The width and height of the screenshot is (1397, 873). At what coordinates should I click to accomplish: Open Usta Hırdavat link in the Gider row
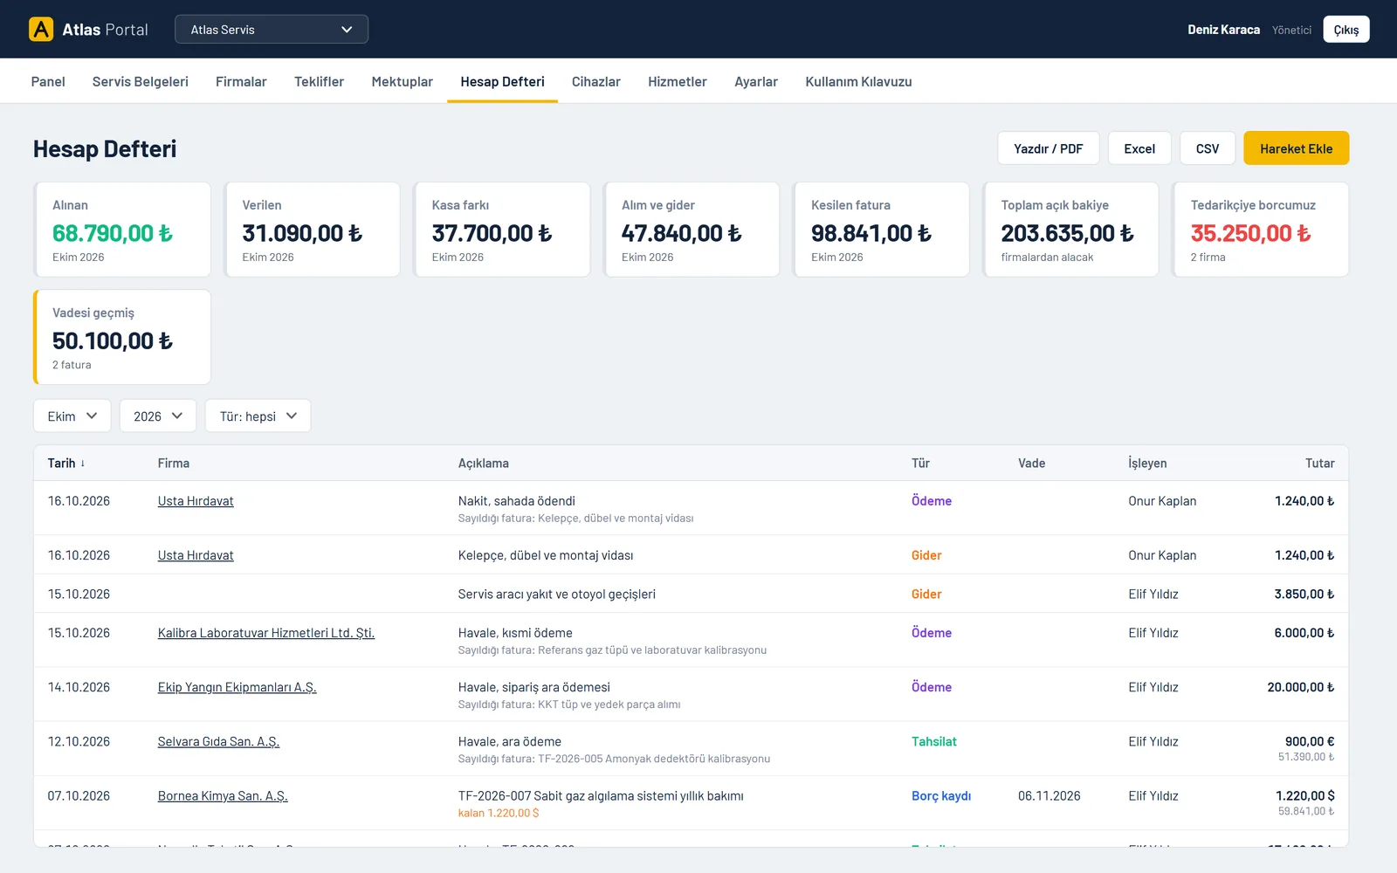click(196, 555)
